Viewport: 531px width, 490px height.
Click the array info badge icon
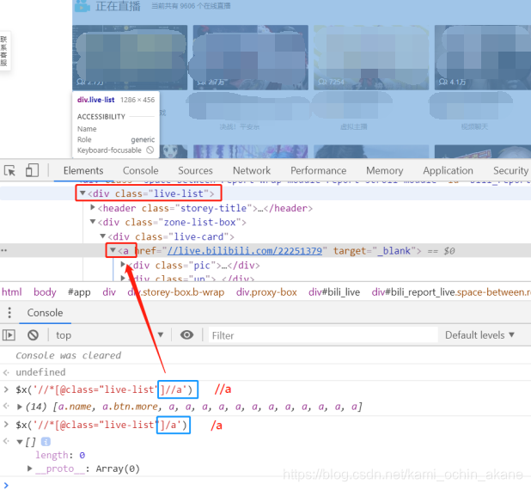pos(46,442)
